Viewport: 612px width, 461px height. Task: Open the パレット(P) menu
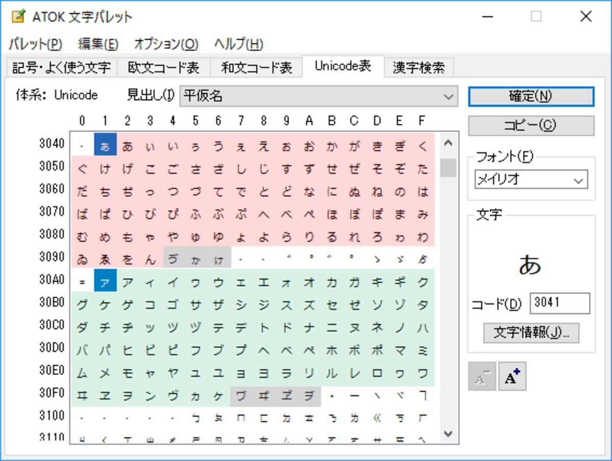(x=35, y=44)
